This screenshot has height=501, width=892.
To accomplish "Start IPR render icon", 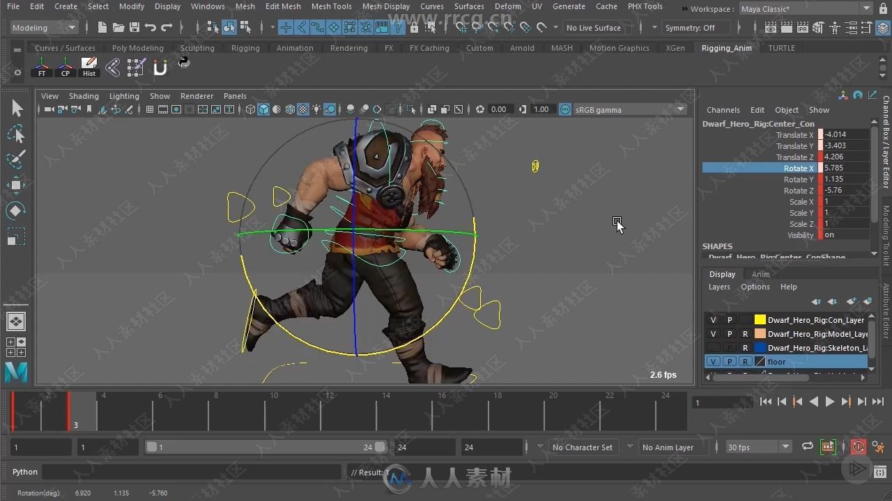I will (803, 28).
